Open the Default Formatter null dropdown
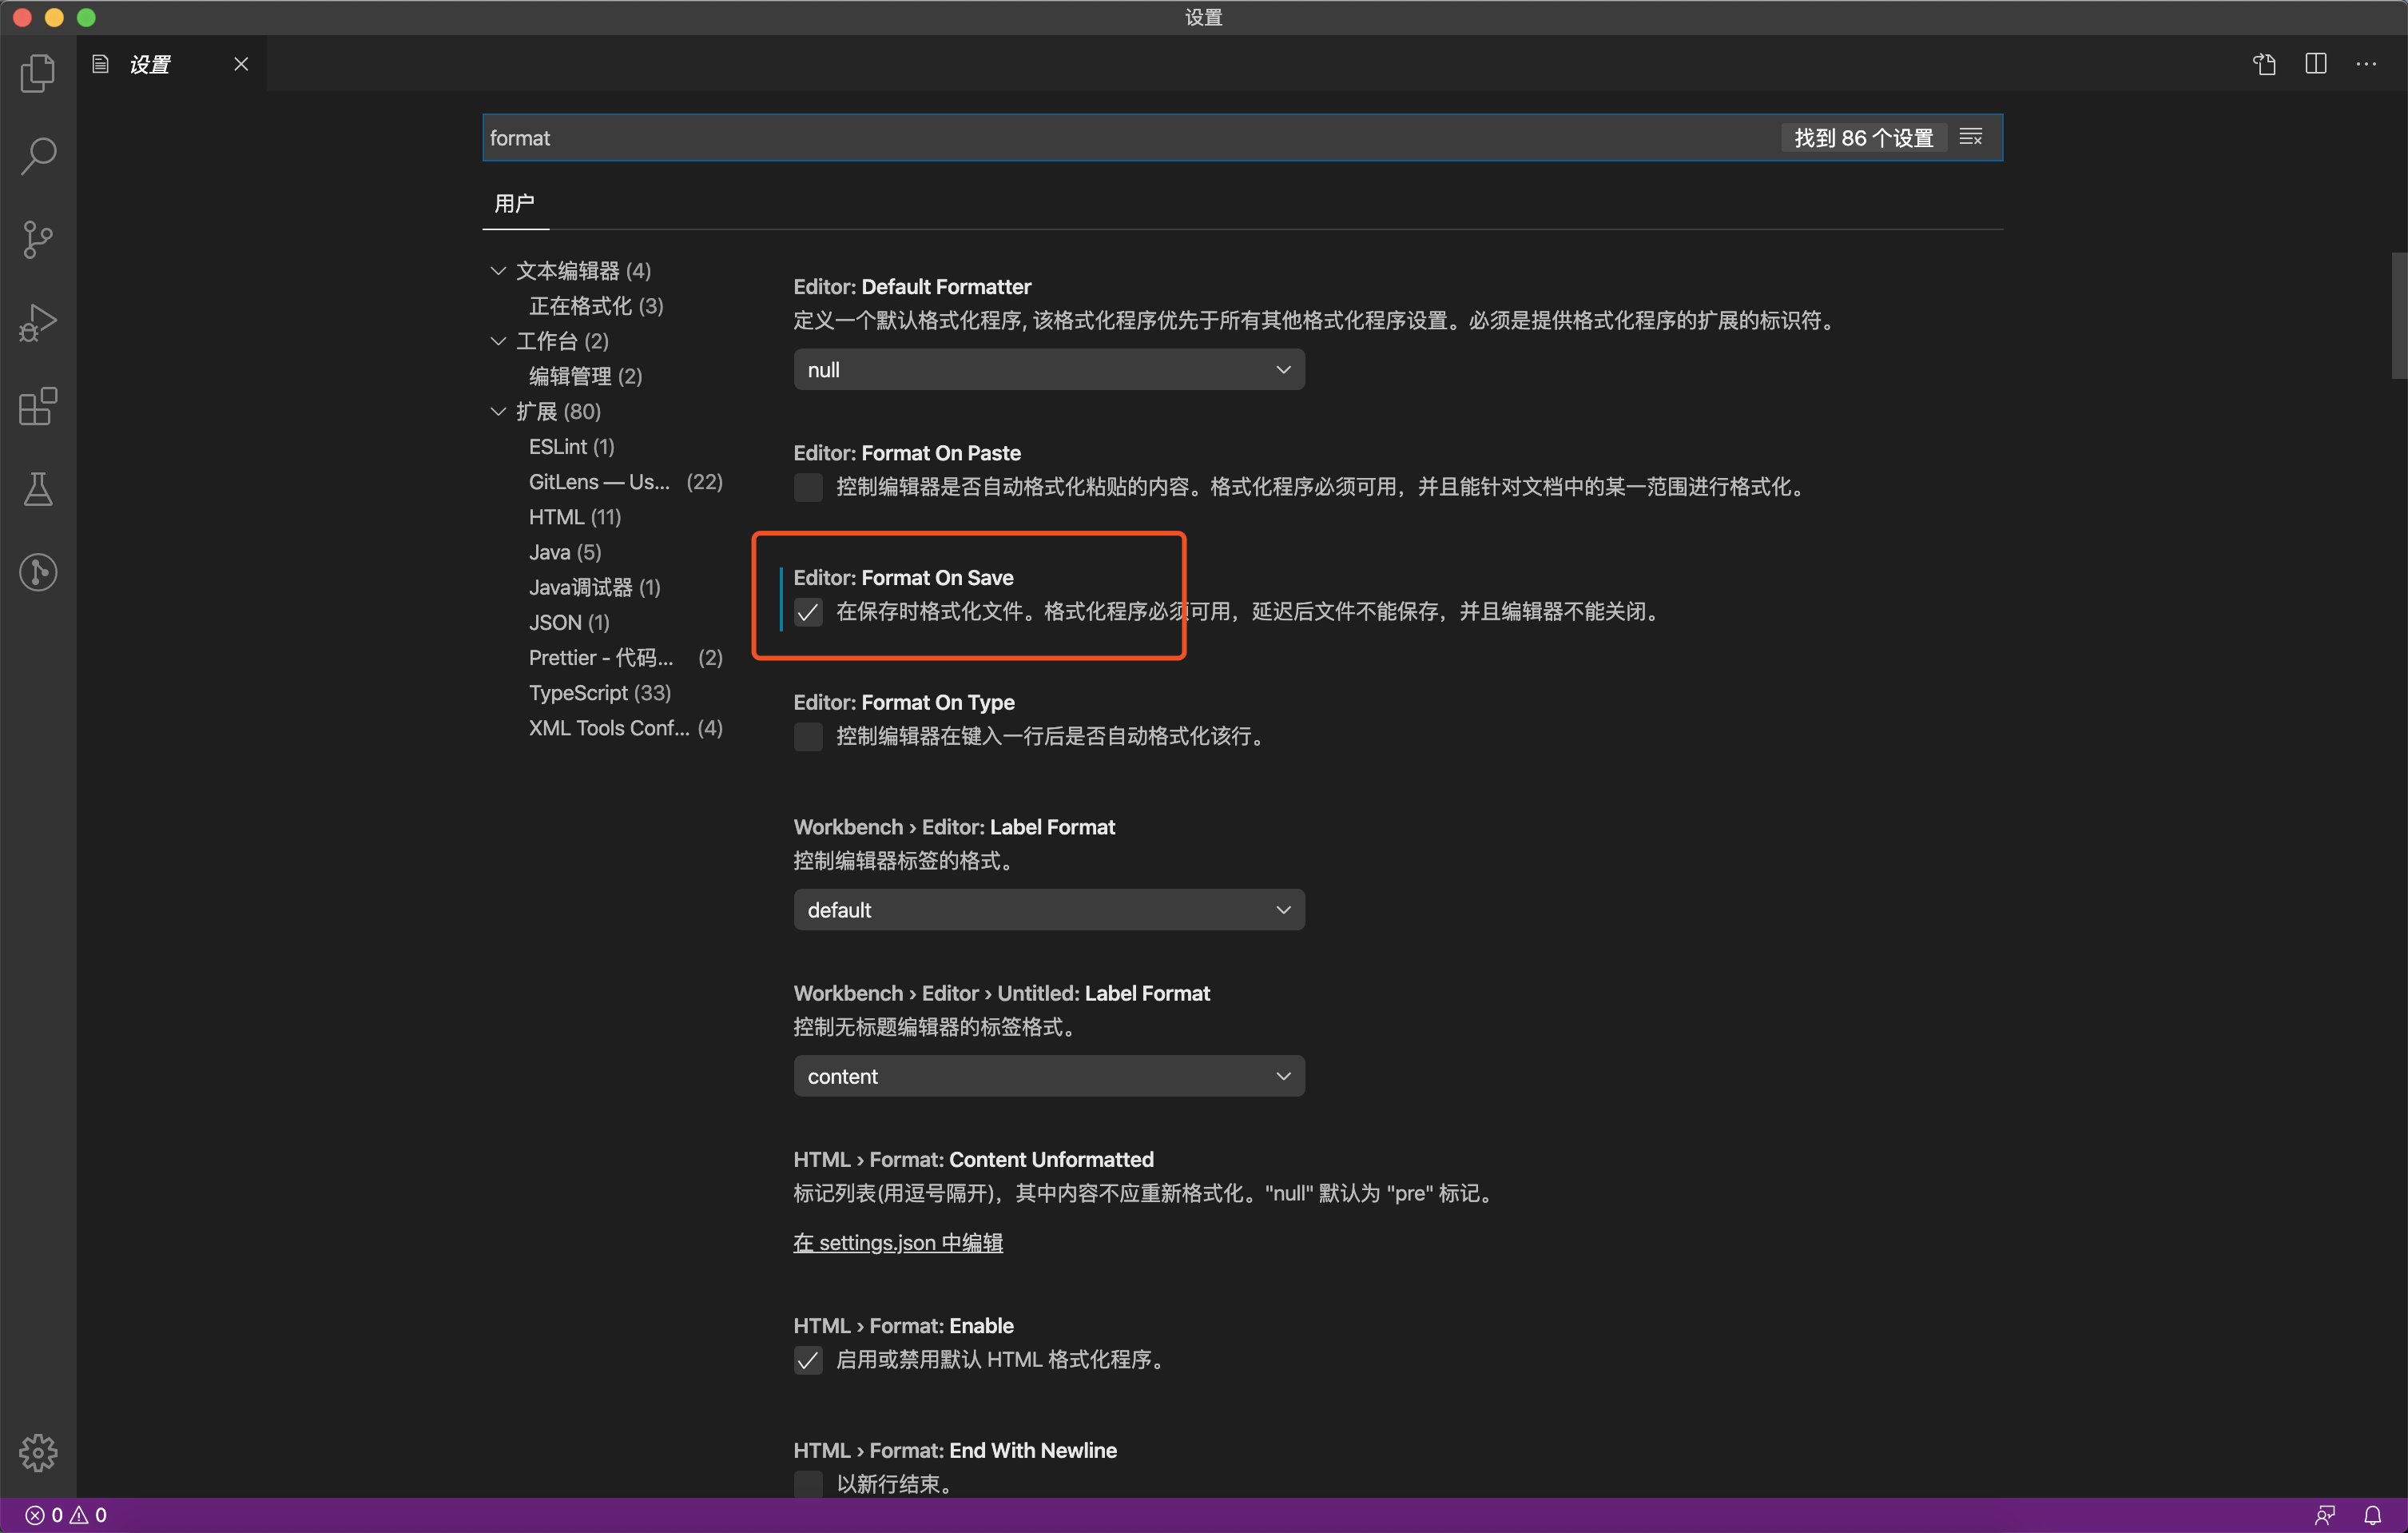 pyautogui.click(x=1048, y=369)
